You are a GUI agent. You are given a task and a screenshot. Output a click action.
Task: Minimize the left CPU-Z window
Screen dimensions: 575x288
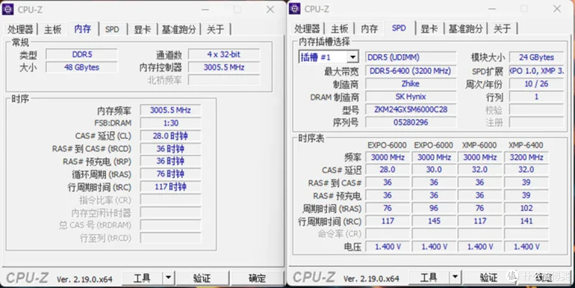coord(206,10)
